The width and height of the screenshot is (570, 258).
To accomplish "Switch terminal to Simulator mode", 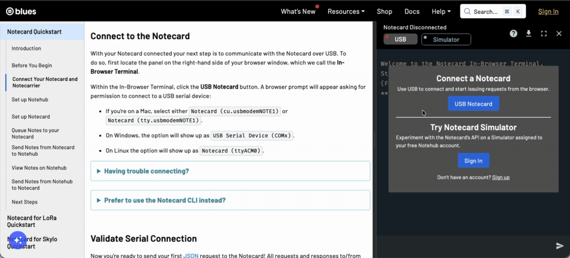I will point(446,39).
